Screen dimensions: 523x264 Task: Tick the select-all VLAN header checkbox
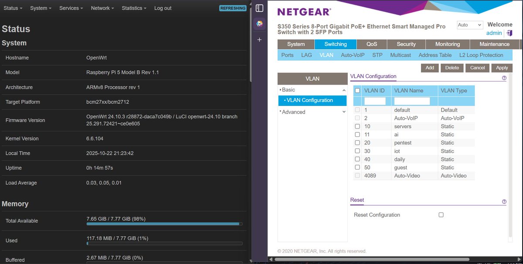pos(357,91)
